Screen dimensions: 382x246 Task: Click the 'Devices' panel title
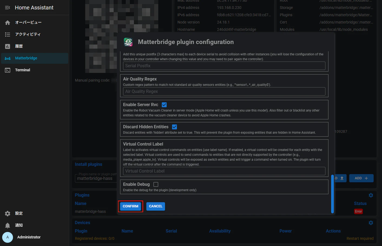(x=83, y=223)
